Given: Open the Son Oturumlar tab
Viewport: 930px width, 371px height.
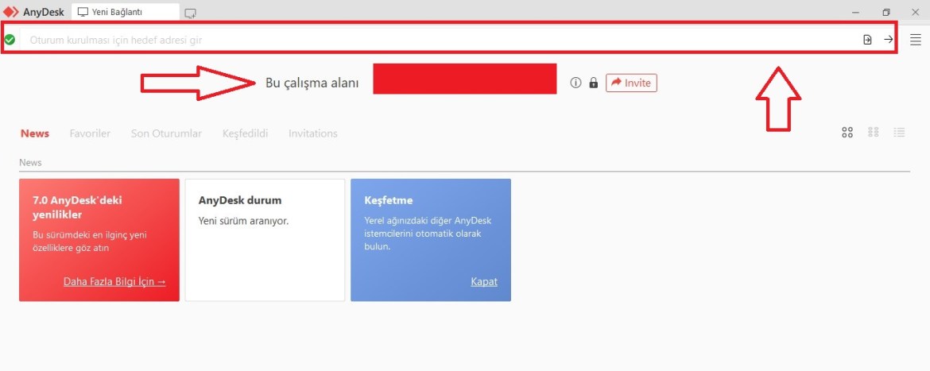Looking at the screenshot, I should [x=166, y=133].
